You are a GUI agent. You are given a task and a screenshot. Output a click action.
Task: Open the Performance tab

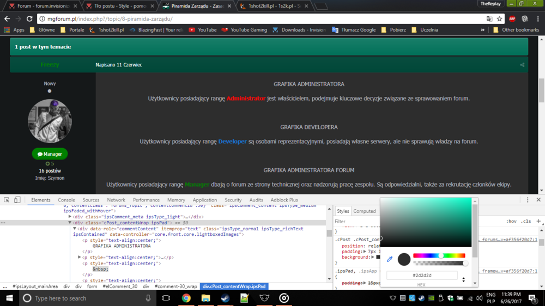146,200
